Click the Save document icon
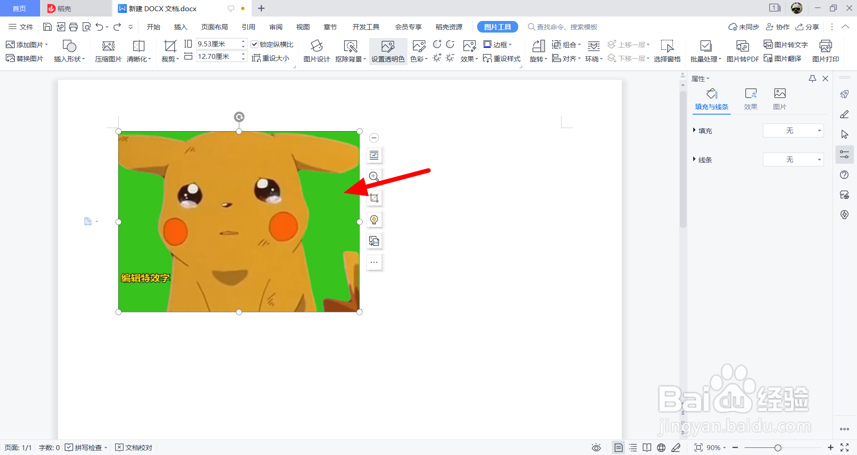 (x=47, y=27)
